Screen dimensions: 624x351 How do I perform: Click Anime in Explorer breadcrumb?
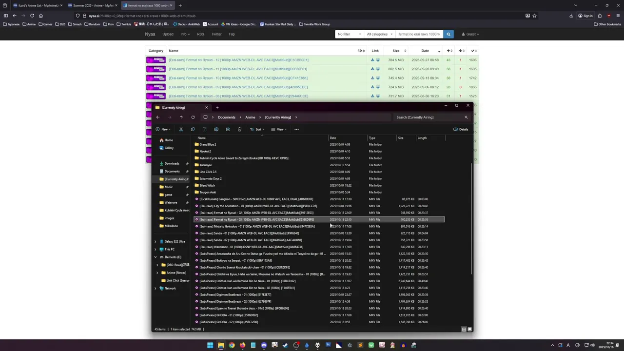[250, 117]
